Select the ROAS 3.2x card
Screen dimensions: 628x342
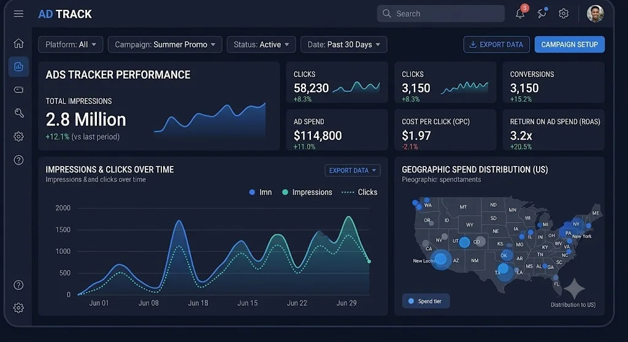554,130
